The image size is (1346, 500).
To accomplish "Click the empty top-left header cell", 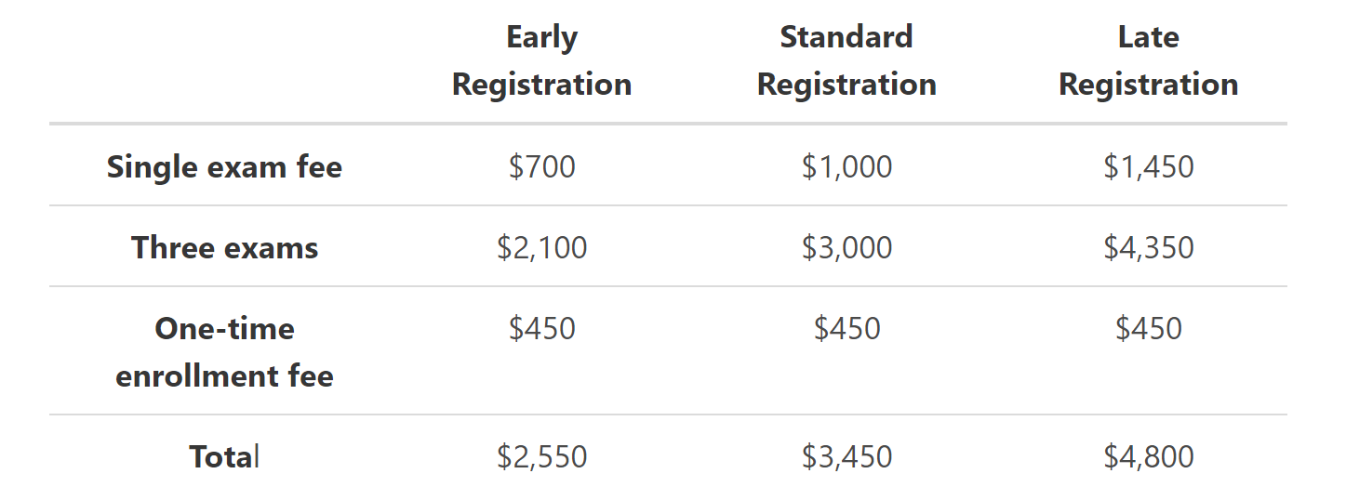I will 224,61.
